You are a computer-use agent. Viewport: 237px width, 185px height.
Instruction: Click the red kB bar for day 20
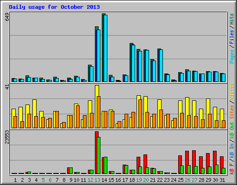tap(145, 164)
